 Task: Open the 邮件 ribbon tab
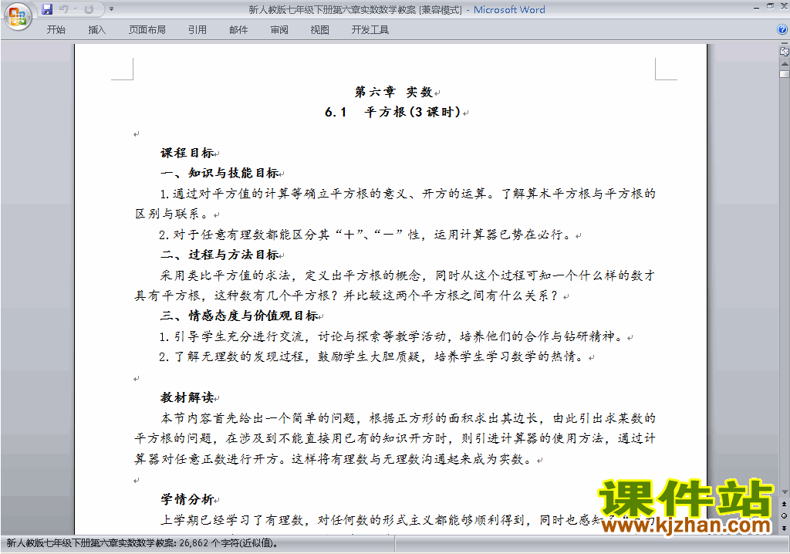click(x=238, y=30)
